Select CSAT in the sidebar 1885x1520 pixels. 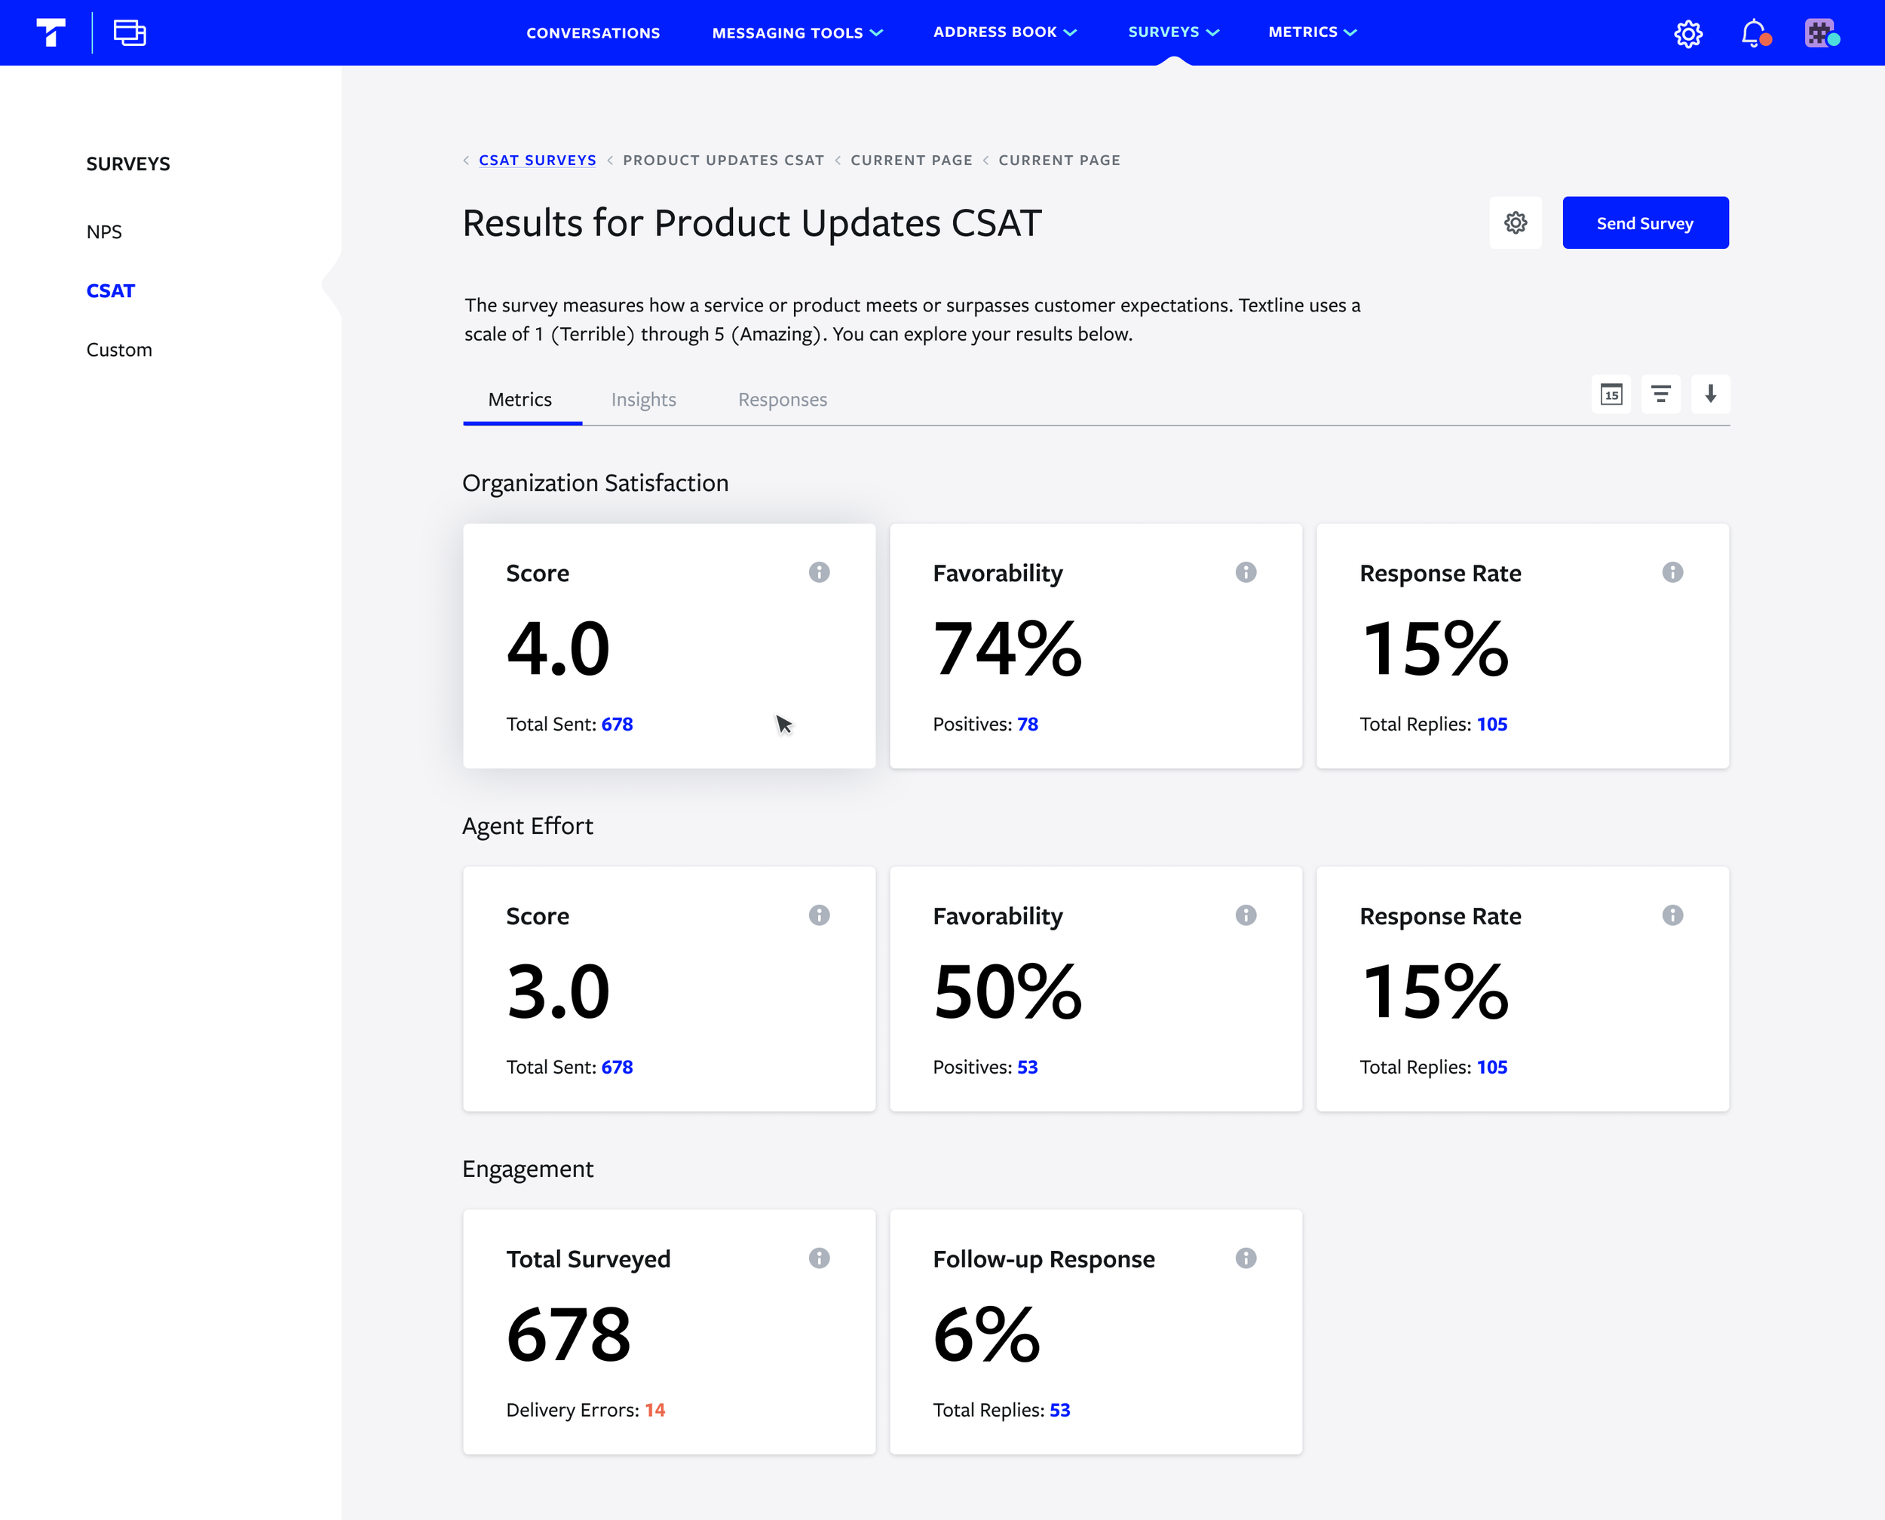(110, 291)
